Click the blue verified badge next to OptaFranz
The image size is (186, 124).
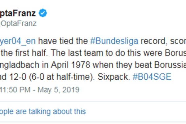tap(43, 13)
